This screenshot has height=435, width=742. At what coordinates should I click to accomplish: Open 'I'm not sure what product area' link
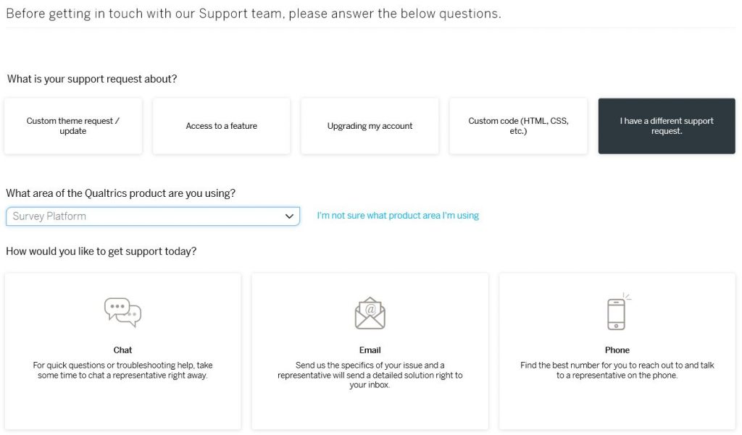coord(398,216)
